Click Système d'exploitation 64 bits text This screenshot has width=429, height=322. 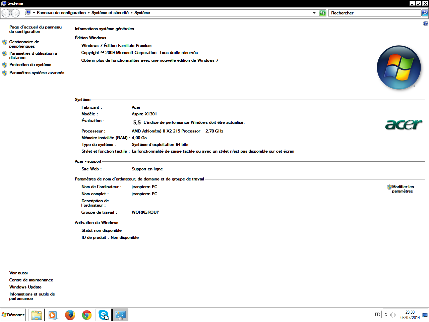(160, 145)
